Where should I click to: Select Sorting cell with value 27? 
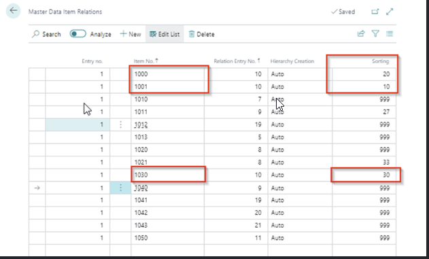click(364, 112)
